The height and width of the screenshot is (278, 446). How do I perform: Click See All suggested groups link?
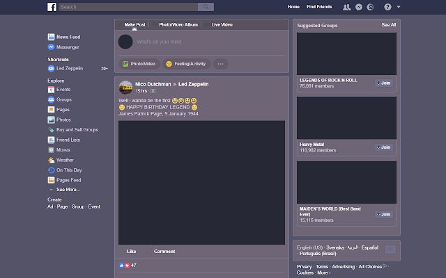tap(388, 24)
